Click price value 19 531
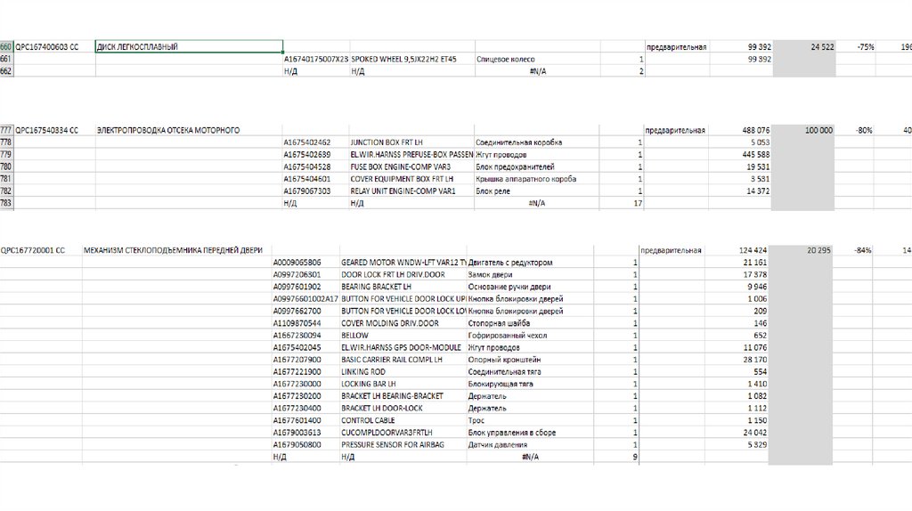912x511 pixels. pos(740,166)
